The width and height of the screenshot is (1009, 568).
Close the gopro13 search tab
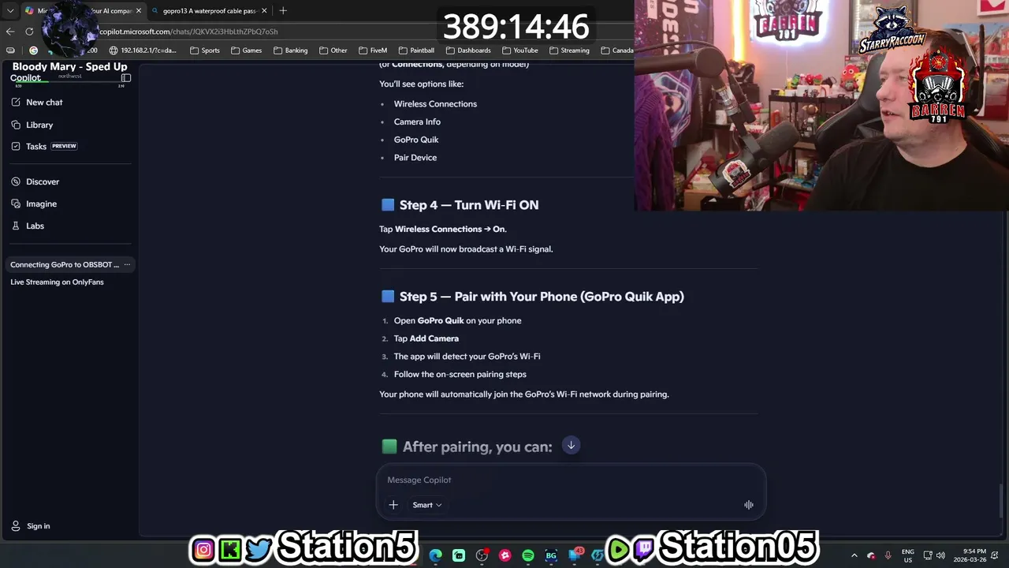[264, 11]
